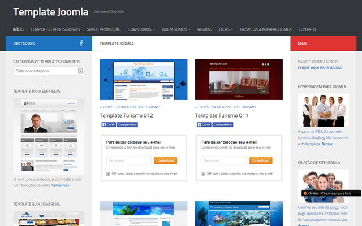Click the Template Joomla site title
This screenshot has height=226, width=362.
click(x=51, y=12)
